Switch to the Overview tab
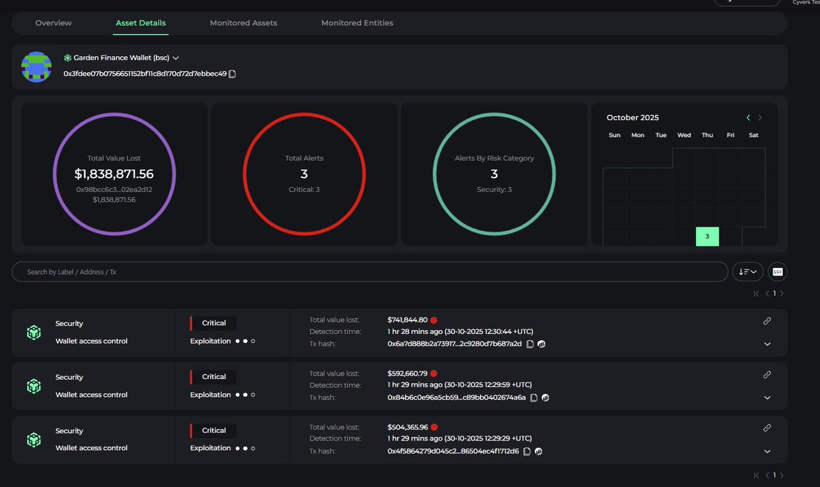 point(53,23)
